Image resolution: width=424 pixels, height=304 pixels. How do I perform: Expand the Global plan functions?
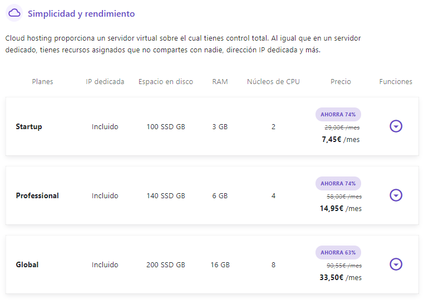(396, 264)
